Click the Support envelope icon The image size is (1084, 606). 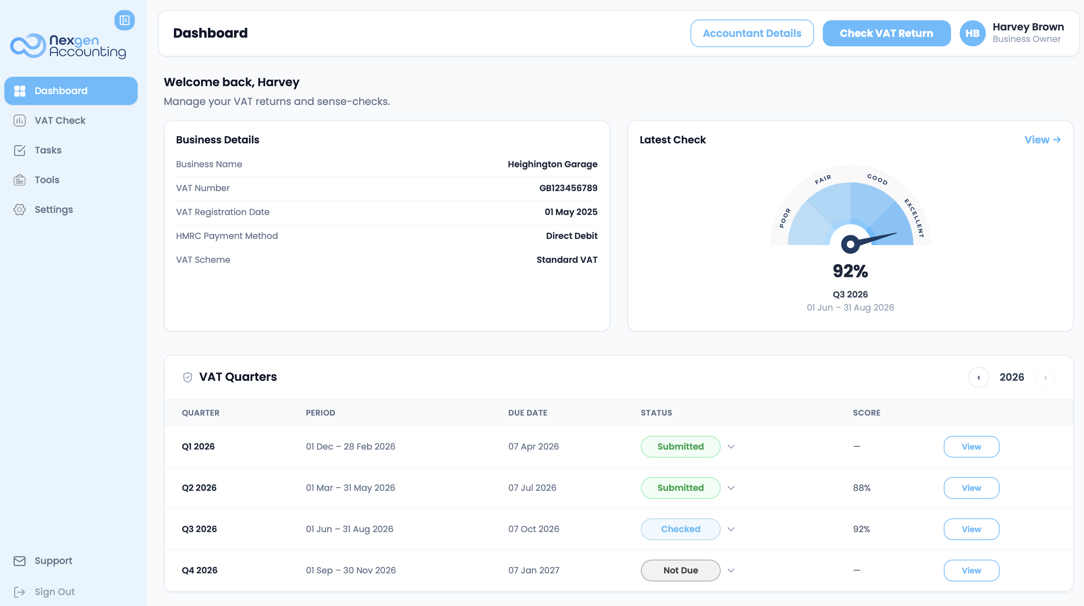coord(20,561)
